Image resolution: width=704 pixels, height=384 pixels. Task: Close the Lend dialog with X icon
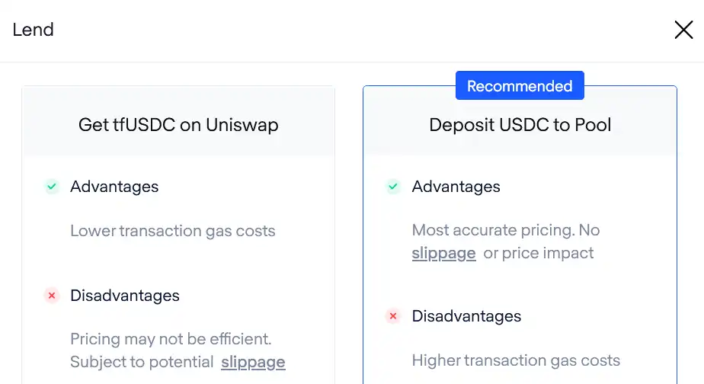[683, 30]
